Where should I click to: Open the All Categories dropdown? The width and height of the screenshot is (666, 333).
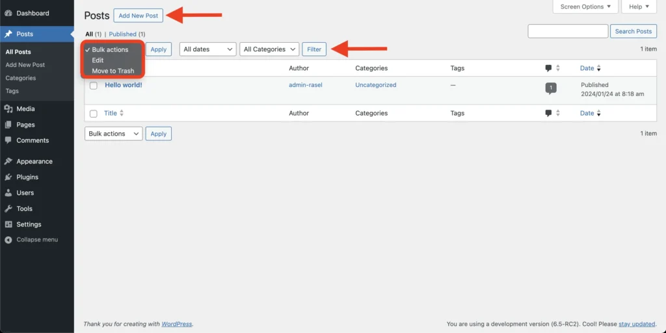(x=269, y=49)
